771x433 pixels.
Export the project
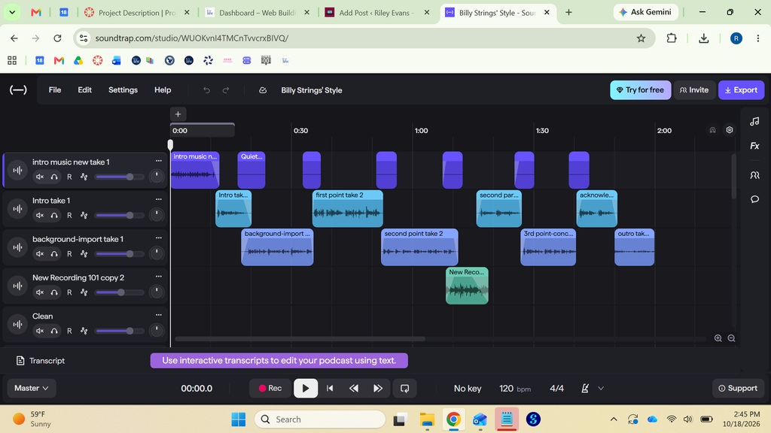[741, 90]
